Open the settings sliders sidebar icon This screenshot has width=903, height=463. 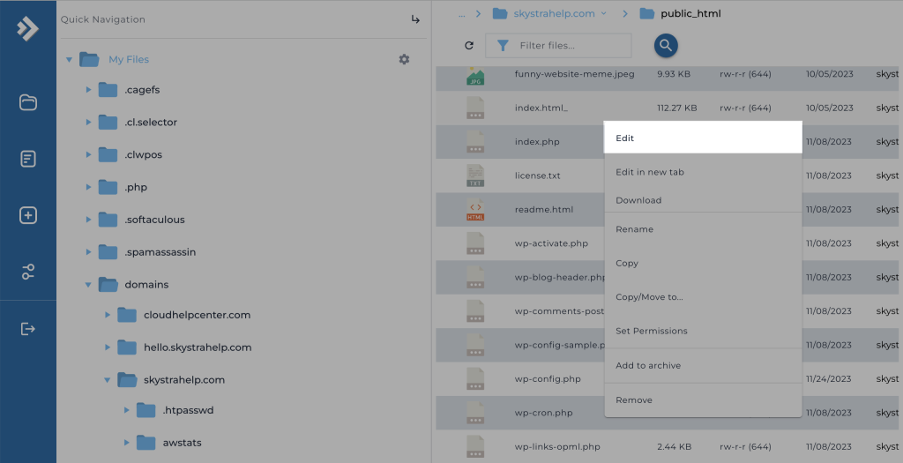27,272
